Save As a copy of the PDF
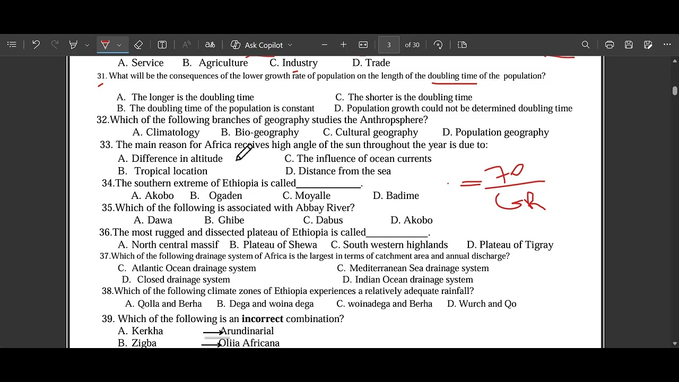Viewport: 679px width, 382px height. pos(648,45)
